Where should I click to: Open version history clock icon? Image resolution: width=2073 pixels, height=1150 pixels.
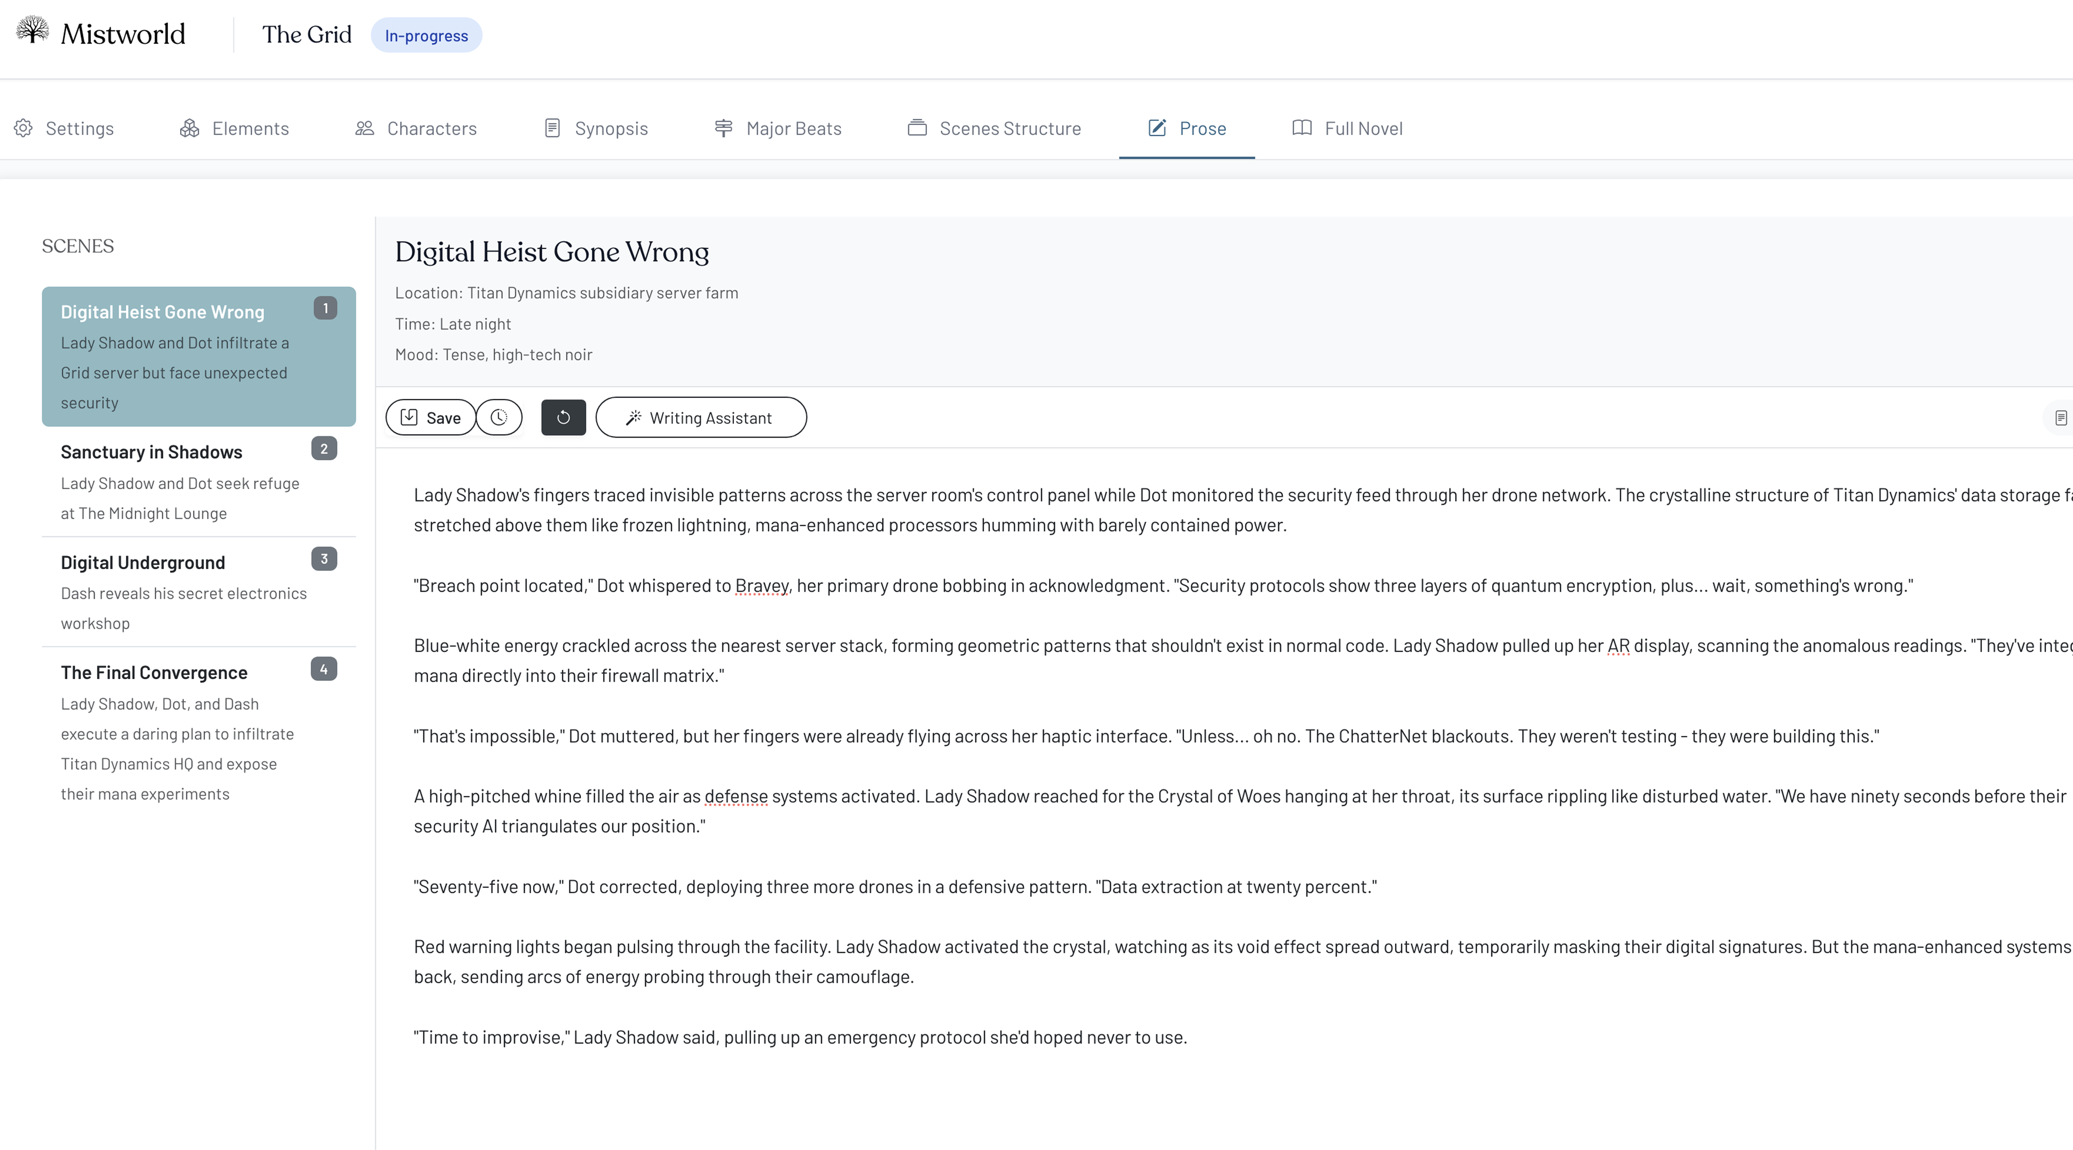click(x=499, y=417)
